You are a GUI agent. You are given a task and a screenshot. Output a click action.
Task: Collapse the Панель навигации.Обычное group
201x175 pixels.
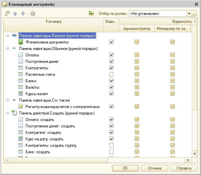point(8,49)
